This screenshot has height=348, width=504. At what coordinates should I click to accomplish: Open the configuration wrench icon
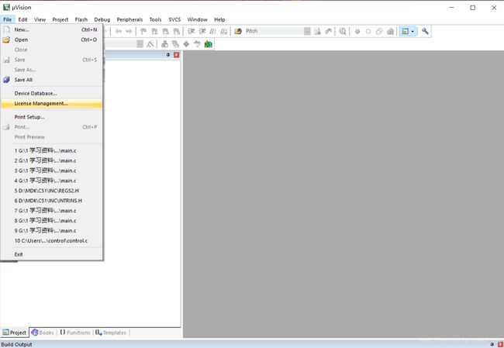tap(425, 31)
